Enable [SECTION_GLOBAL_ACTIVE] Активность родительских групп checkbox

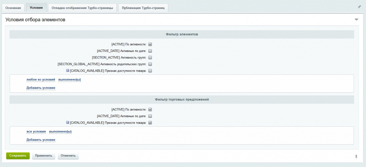(x=150, y=64)
